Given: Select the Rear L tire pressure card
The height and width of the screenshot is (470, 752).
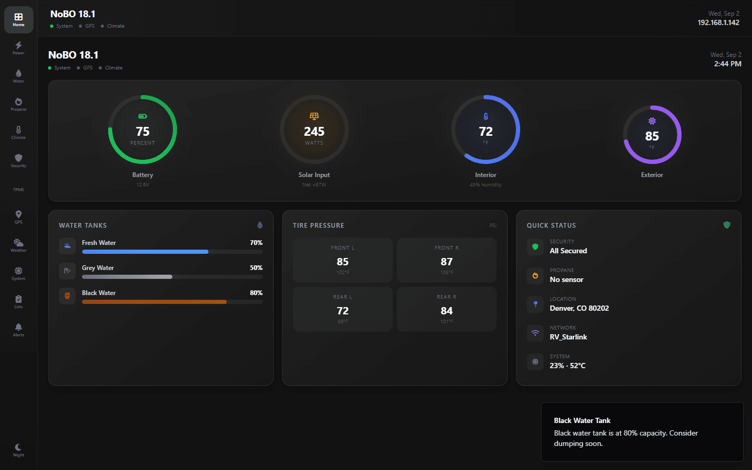Looking at the screenshot, I should point(343,309).
